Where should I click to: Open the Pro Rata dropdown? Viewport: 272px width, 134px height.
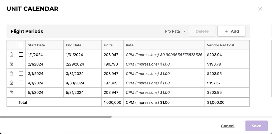point(173,31)
